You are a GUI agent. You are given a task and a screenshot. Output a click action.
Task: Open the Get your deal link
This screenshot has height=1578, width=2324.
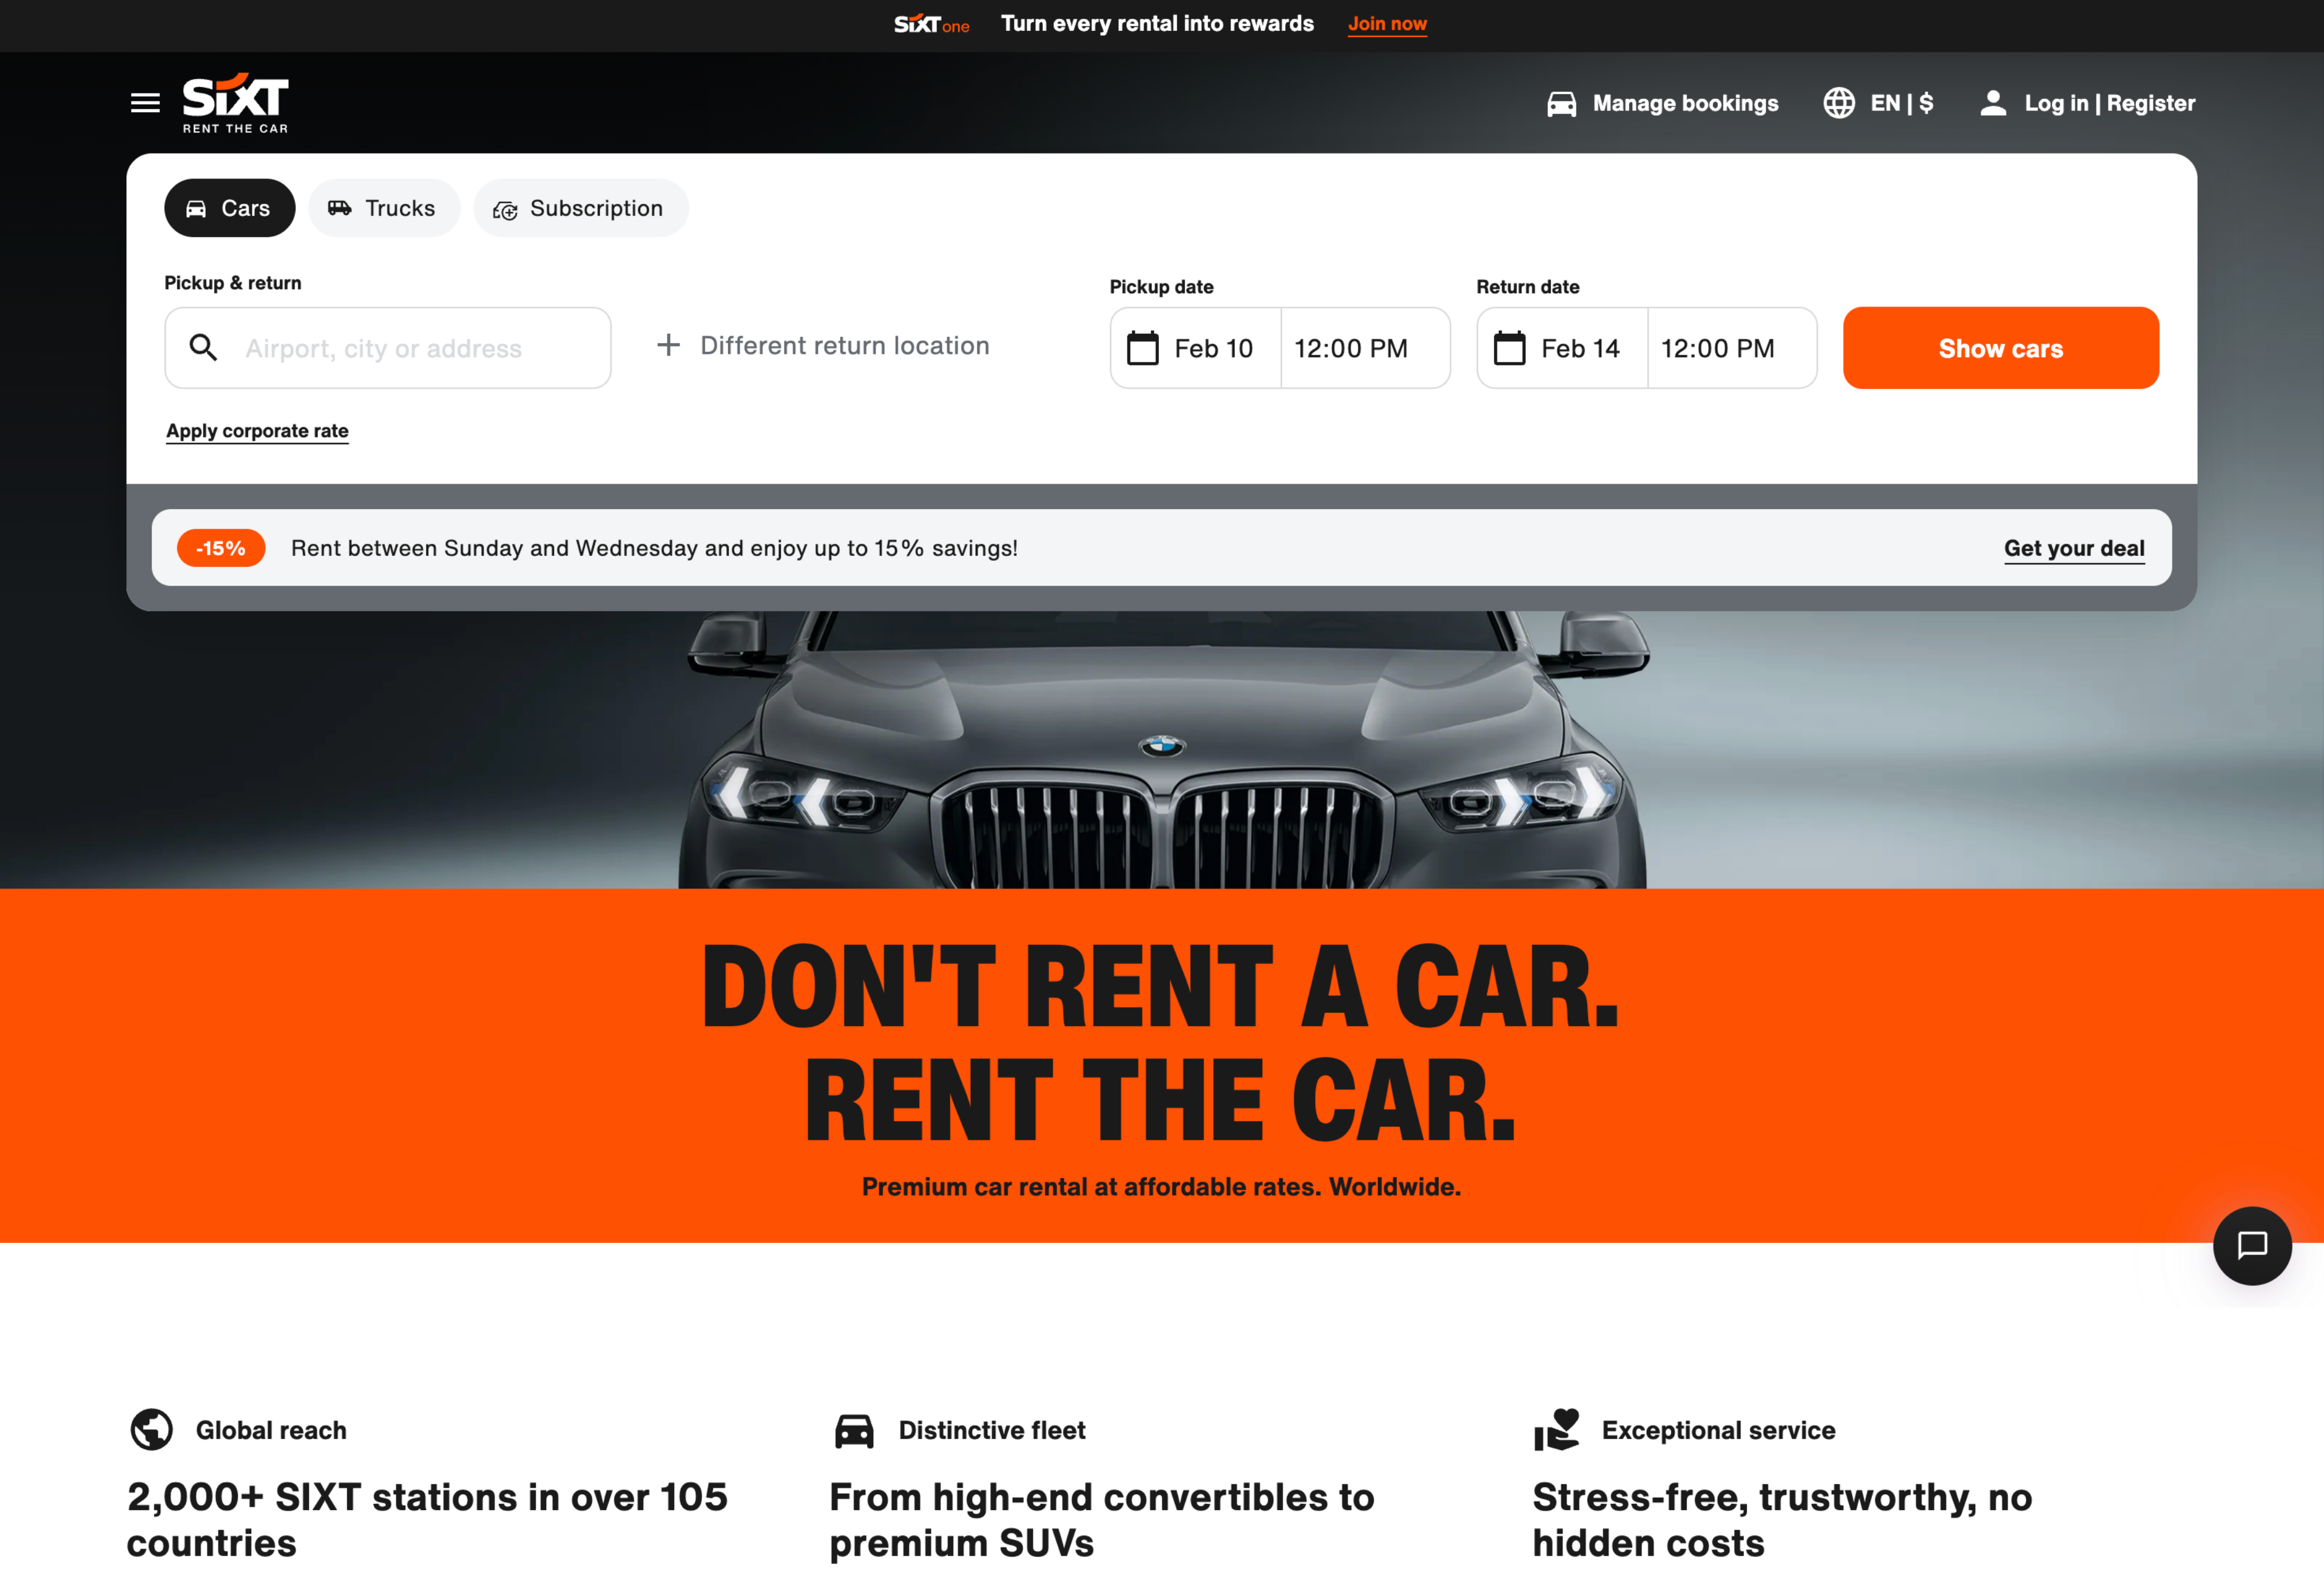tap(2073, 548)
